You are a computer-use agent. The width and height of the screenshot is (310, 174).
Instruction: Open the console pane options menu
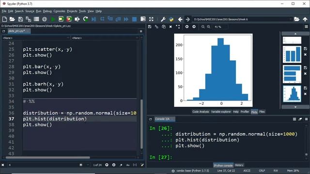[307, 119]
